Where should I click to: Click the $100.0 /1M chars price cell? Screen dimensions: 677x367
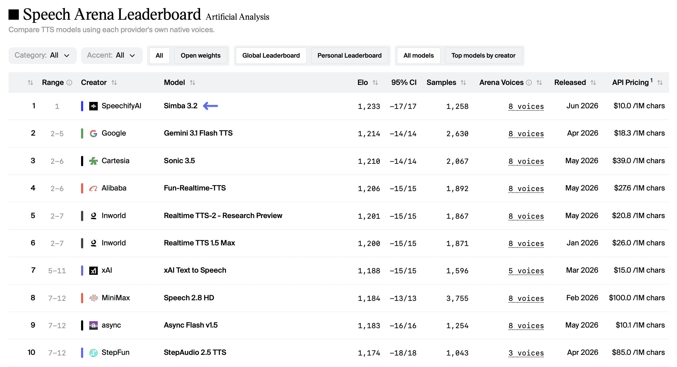pos(637,298)
